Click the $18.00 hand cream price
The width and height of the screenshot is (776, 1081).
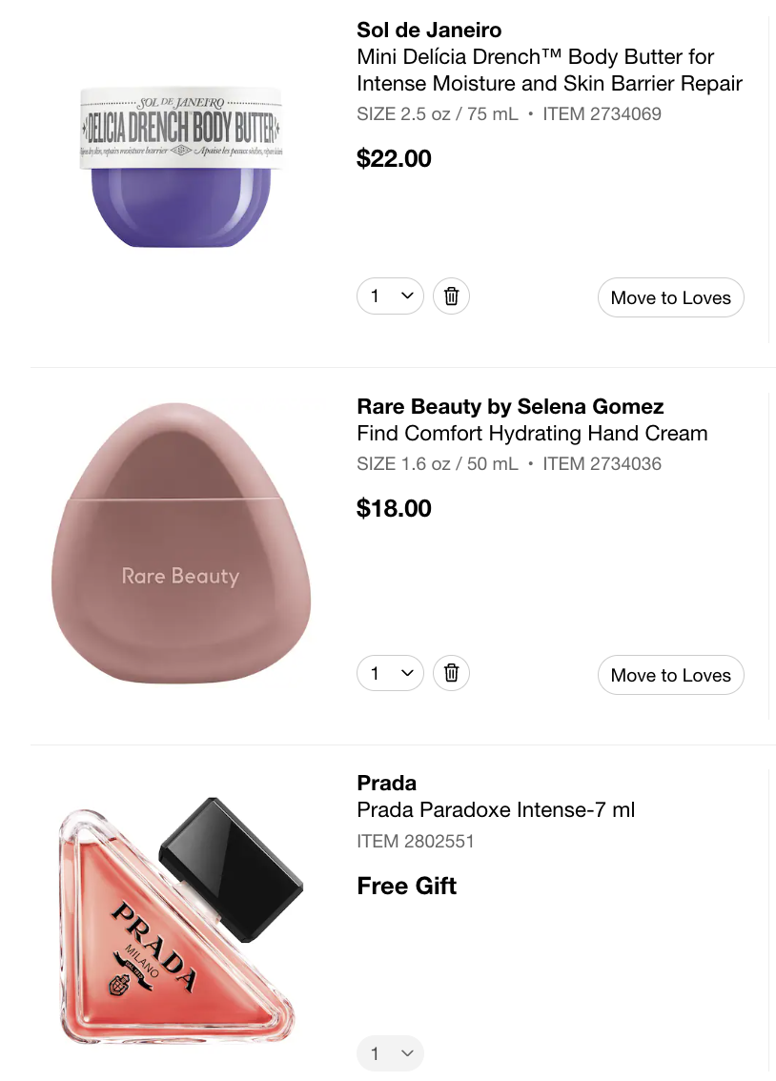click(x=394, y=508)
